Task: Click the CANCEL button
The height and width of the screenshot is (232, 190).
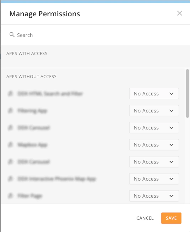Action: (x=145, y=218)
